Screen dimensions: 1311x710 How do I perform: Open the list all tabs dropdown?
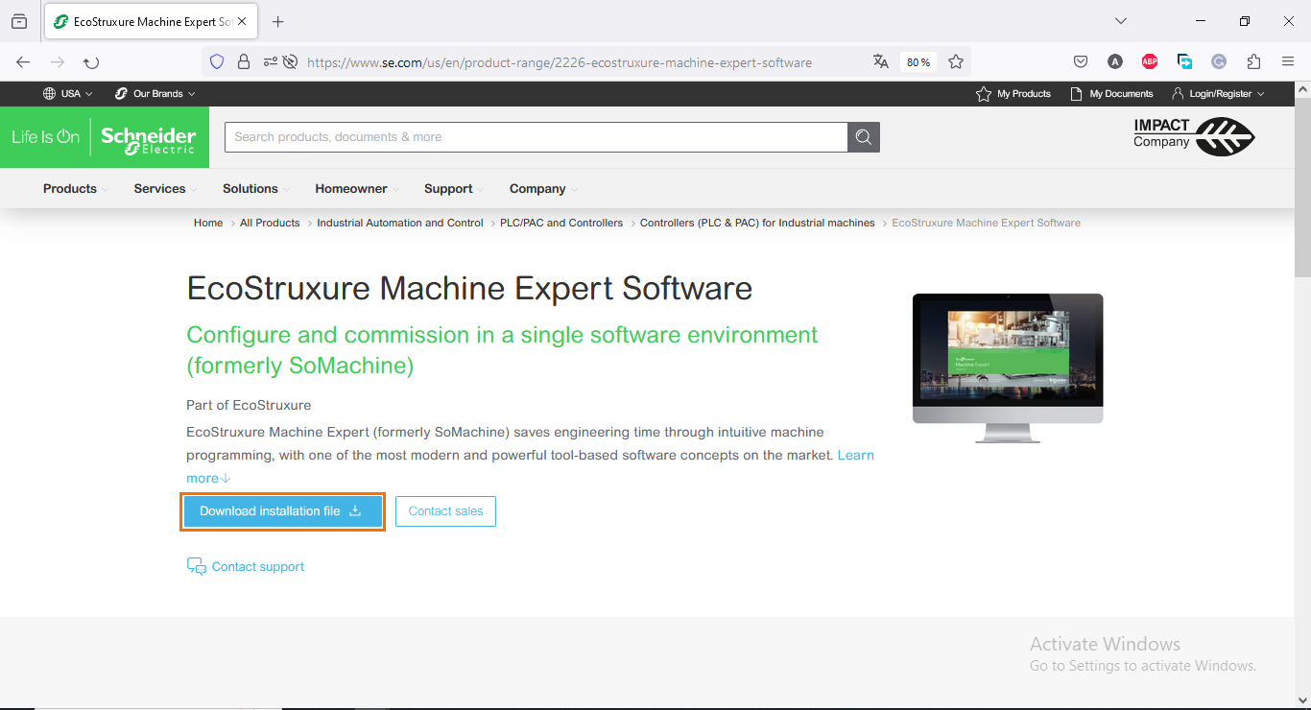point(1120,21)
